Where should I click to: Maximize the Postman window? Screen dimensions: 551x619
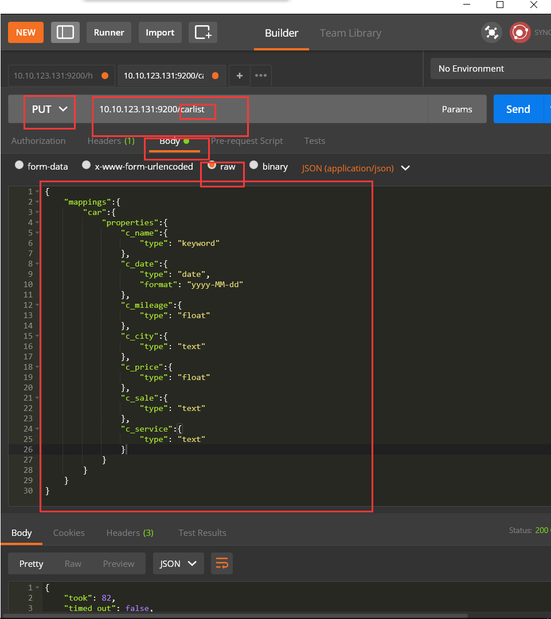click(500, 5)
